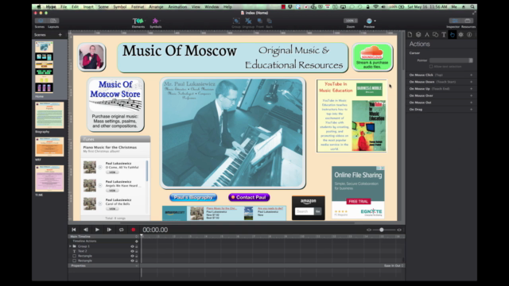The image size is (509, 286).
Task: Toggle the Inspector panel button
Action: 455,21
